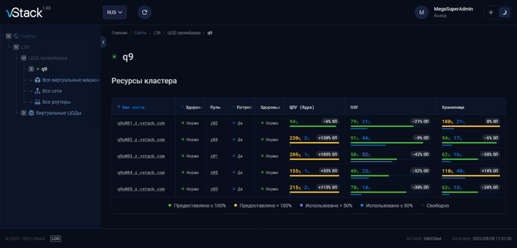Collapse the Сайты tree node
Viewport: 517px width, 248px height.
pyautogui.click(x=8, y=36)
